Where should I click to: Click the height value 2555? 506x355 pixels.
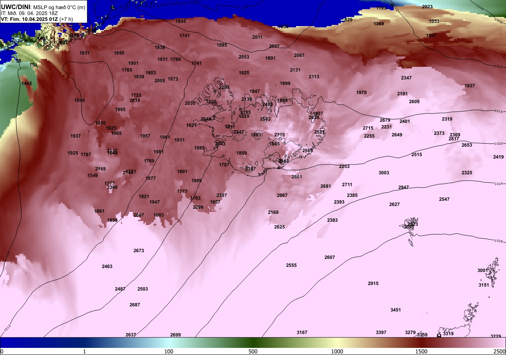click(291, 265)
